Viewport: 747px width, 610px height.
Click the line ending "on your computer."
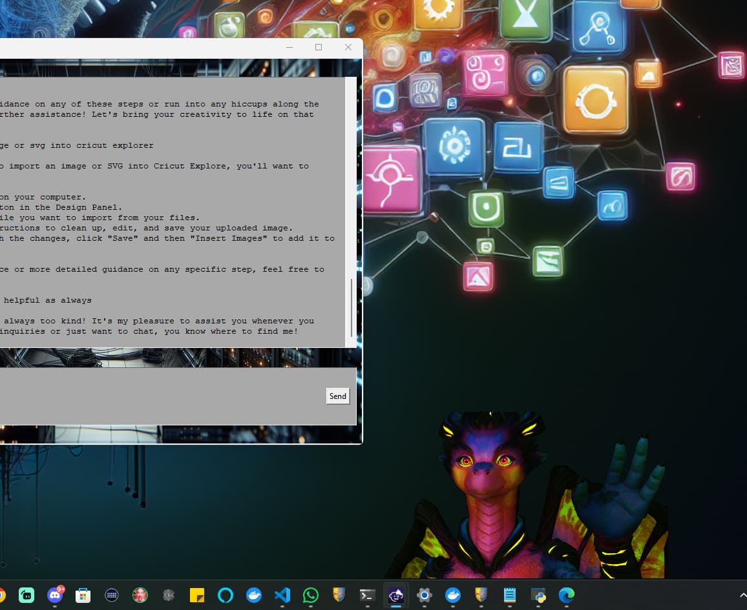[x=43, y=197]
